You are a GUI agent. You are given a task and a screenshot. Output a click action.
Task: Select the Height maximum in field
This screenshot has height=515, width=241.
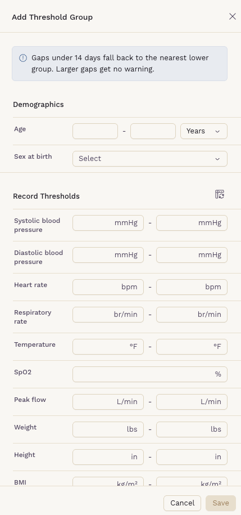[192, 457]
